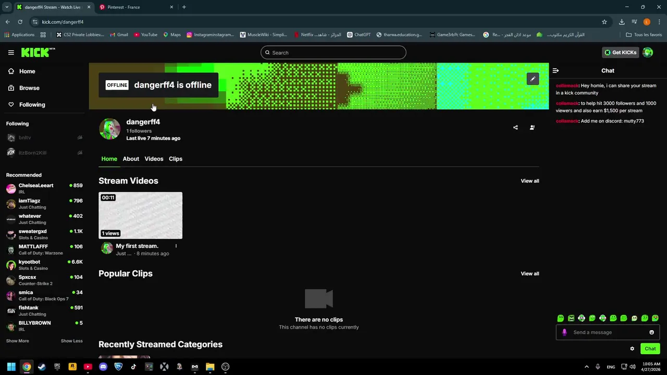667x375 pixels.
Task: Open the emoji picker in the message box
Action: click(x=651, y=332)
